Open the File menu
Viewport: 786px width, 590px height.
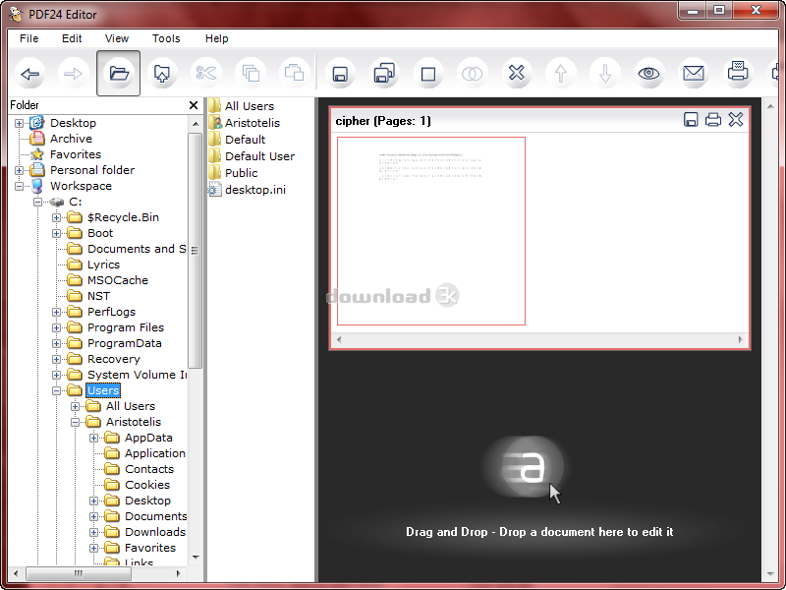[28, 38]
